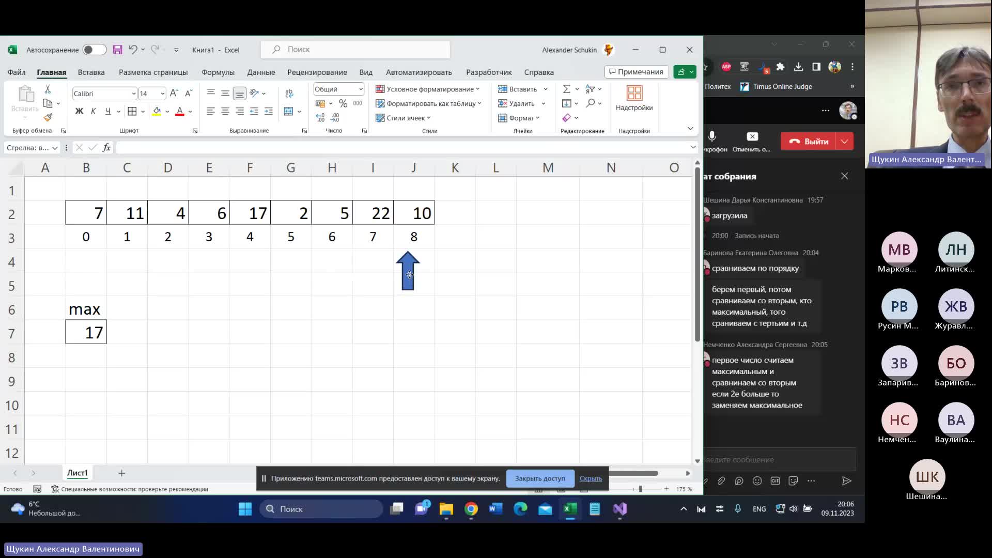Expand the formula bar
This screenshot has height=558, width=992.
click(693, 148)
